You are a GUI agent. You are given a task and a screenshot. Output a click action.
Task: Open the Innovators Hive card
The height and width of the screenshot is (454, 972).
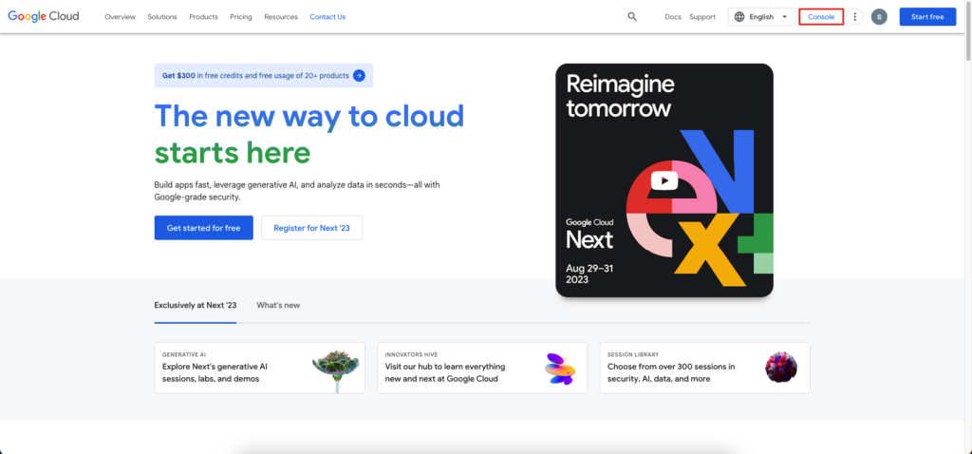pyautogui.click(x=482, y=368)
